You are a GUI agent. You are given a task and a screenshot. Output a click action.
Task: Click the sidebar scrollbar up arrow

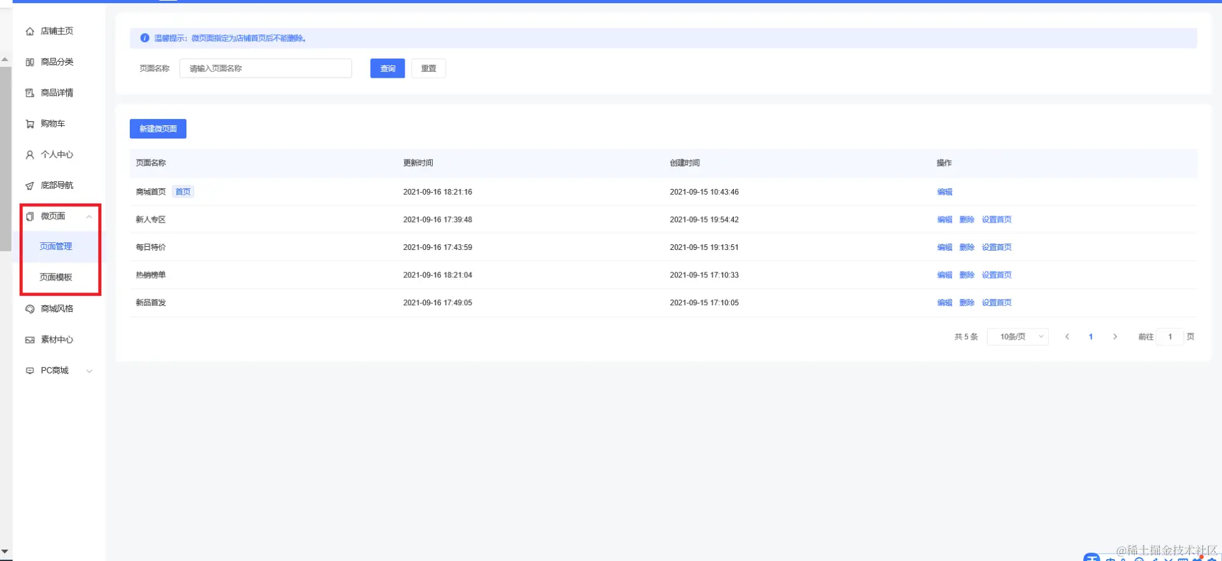[5, 60]
